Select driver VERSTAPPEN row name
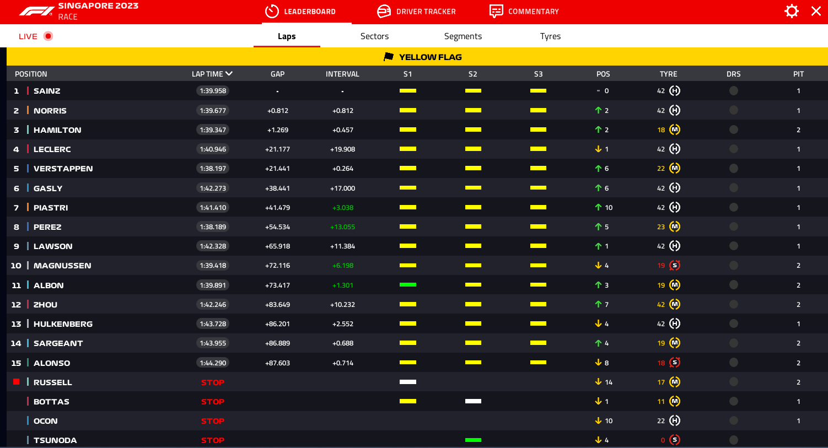This screenshot has width=828, height=448. click(x=63, y=169)
